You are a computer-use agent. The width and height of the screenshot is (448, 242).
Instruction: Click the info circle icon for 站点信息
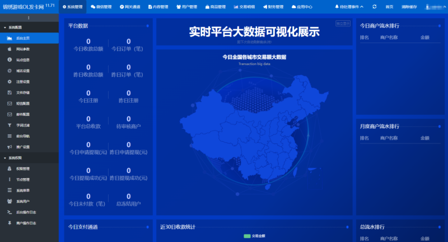pos(10,60)
